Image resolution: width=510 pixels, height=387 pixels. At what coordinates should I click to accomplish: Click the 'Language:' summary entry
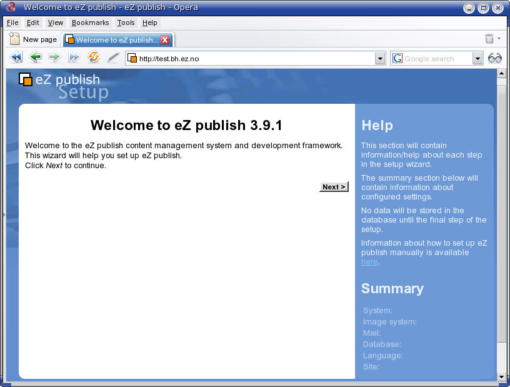[383, 356]
